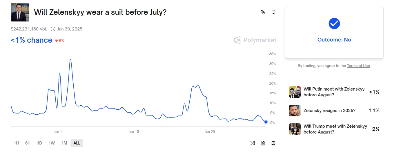Open the Terms of Use link
The height and width of the screenshot is (157, 401).
(358, 66)
